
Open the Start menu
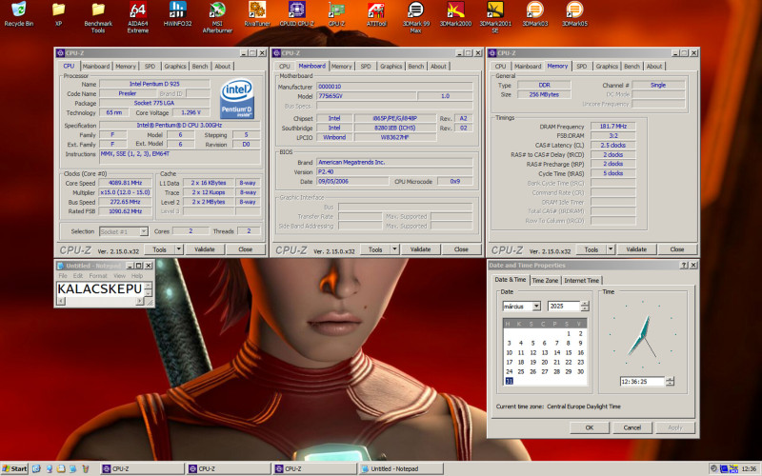point(15,468)
